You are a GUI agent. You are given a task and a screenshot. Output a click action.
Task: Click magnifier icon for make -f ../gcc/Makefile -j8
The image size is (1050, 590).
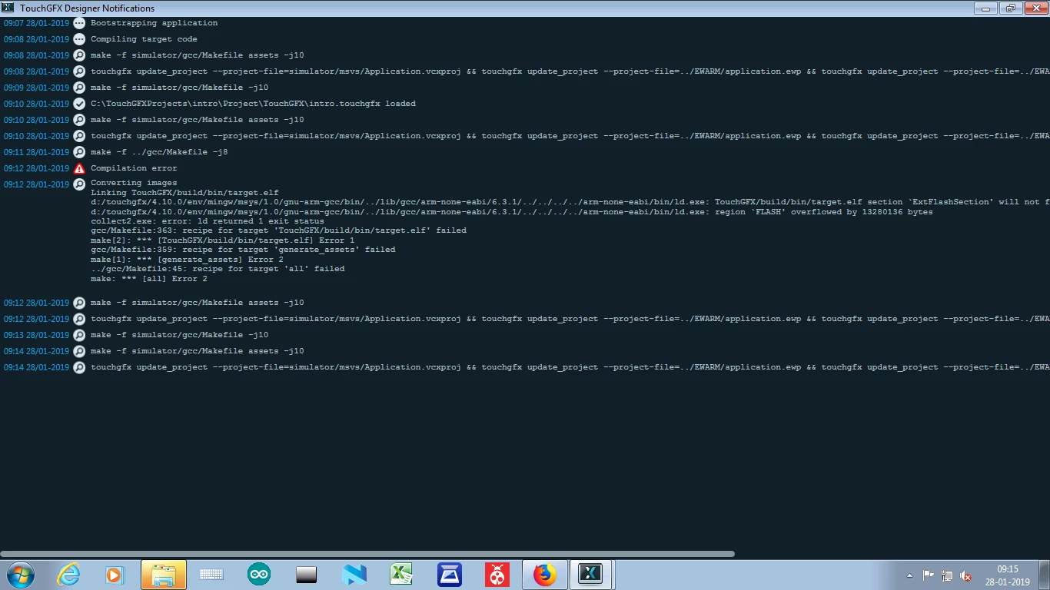[x=79, y=152]
